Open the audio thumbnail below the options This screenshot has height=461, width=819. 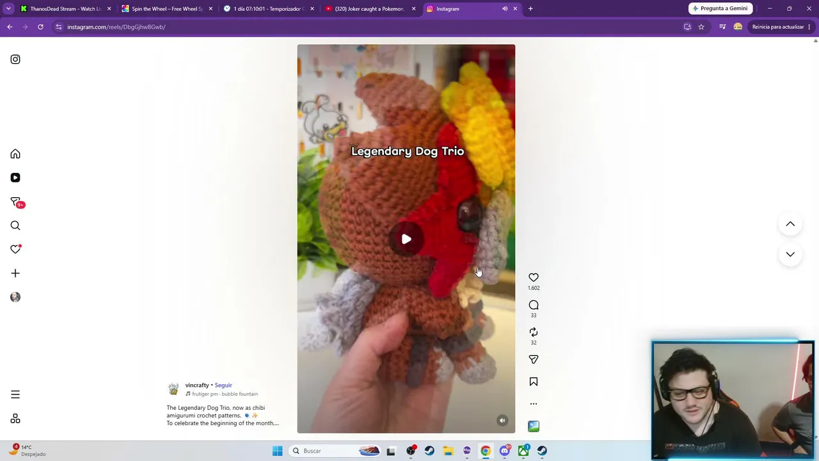(x=534, y=426)
